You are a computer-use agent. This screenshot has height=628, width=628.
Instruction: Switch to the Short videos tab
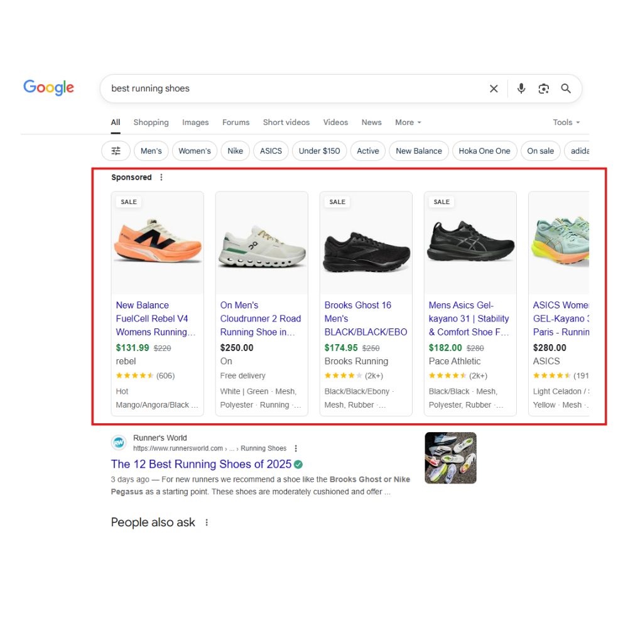[286, 122]
